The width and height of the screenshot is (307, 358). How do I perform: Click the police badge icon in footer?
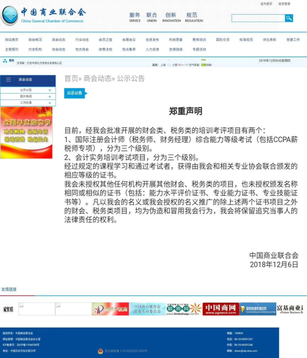click(100, 351)
